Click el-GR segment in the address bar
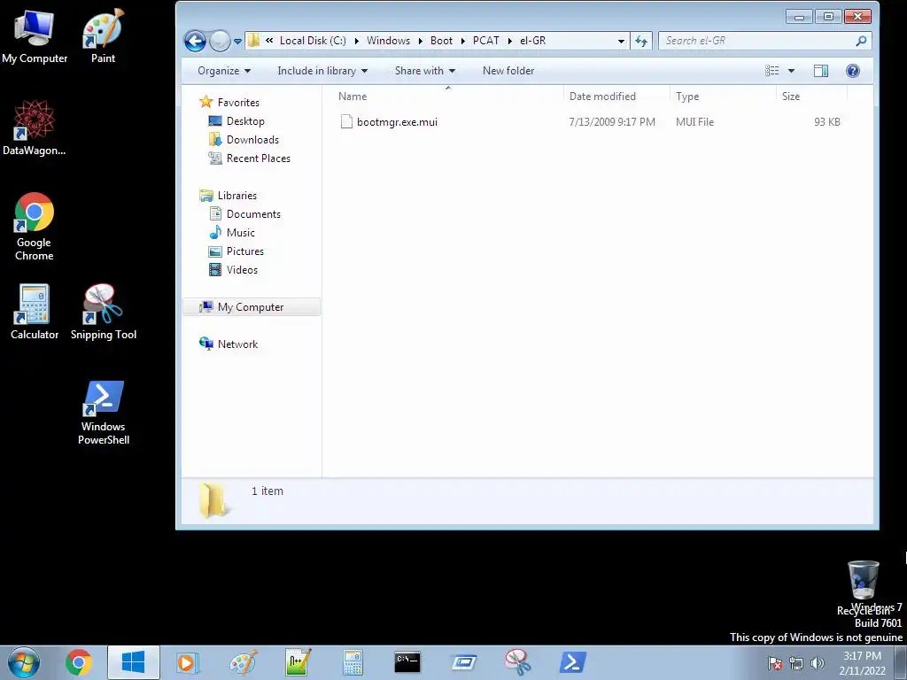 pyautogui.click(x=532, y=41)
